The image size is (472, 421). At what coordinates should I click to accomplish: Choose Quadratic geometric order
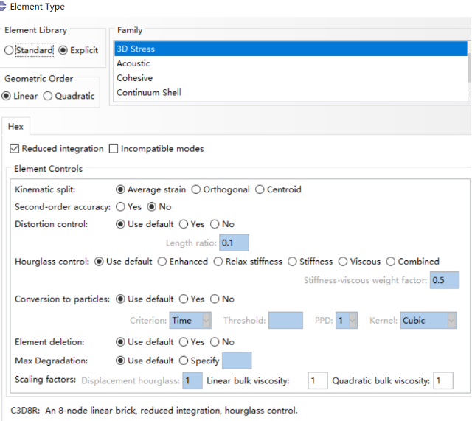(x=48, y=96)
